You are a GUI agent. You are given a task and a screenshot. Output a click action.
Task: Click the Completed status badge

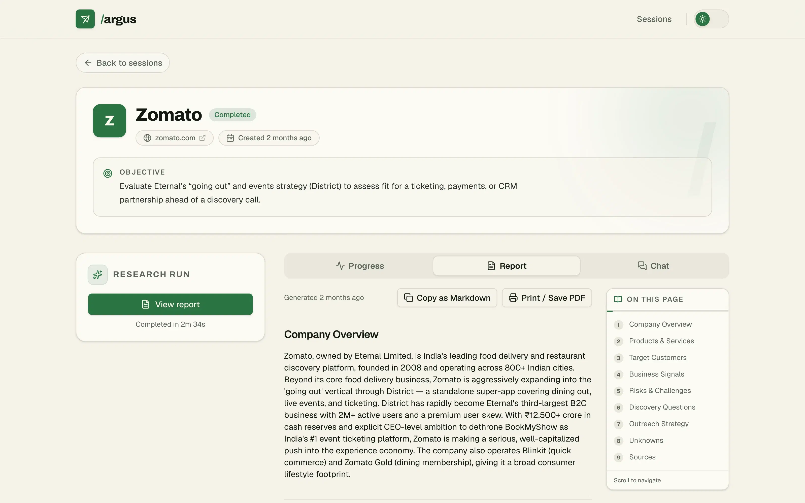click(232, 115)
